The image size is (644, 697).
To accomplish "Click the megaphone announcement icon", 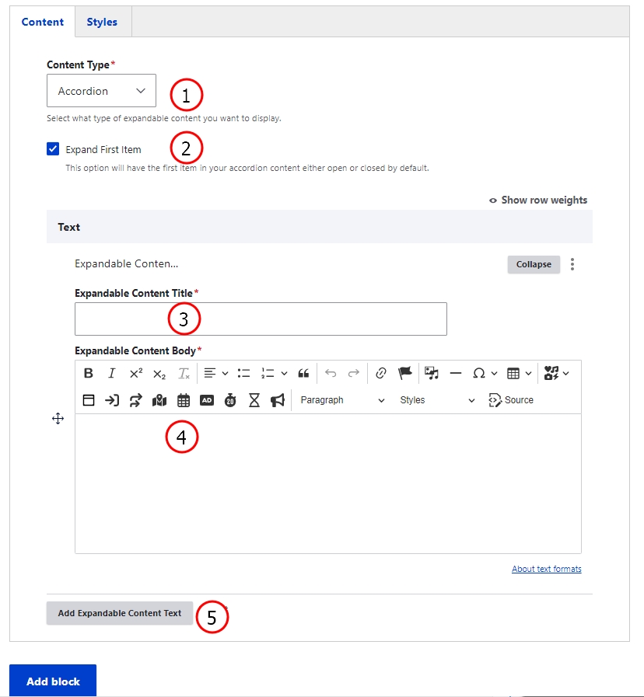I will coord(278,400).
